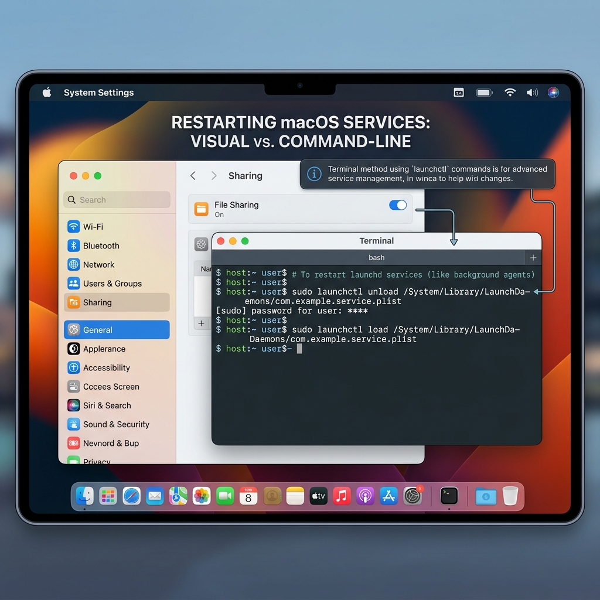Open Mail from the Dock
Screen dimensions: 600x600
[155, 496]
